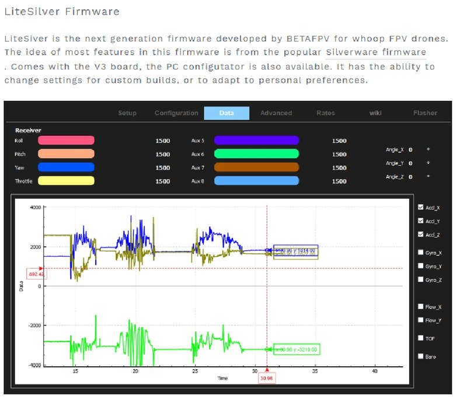467x399 pixels.
Task: Click the Receiver section heading
Action: point(28,130)
